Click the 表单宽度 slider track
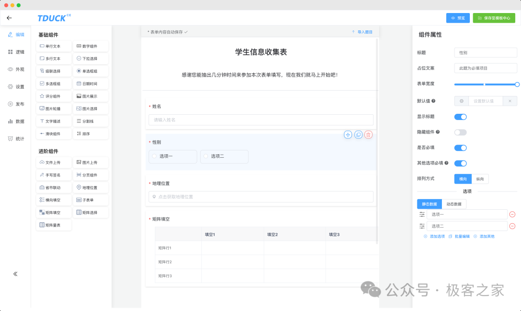Image resolution: width=521 pixels, height=311 pixels. (x=485, y=84)
